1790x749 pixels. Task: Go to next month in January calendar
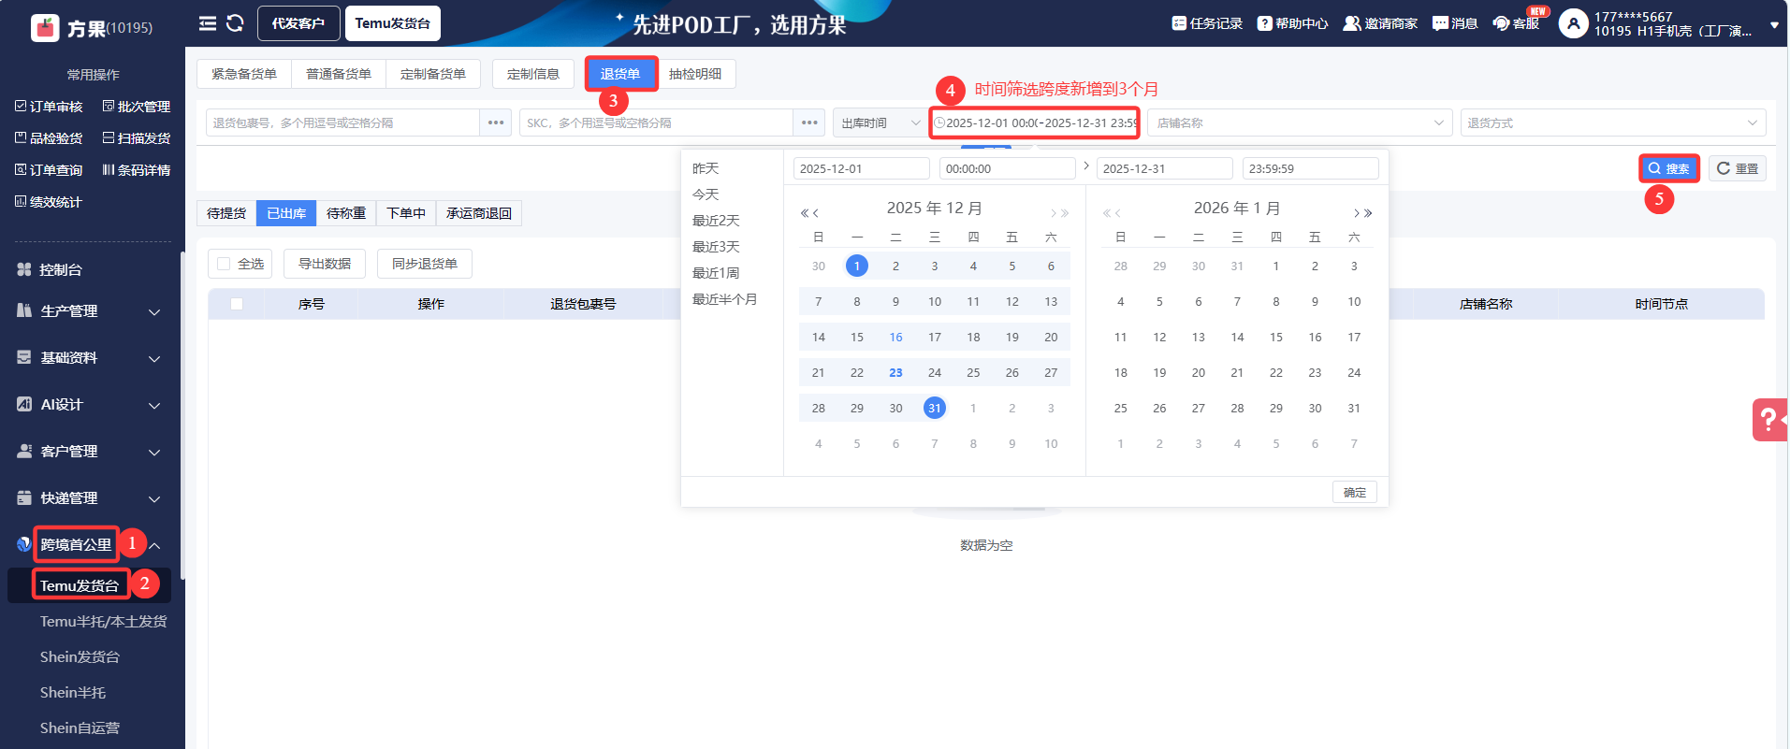(1357, 213)
